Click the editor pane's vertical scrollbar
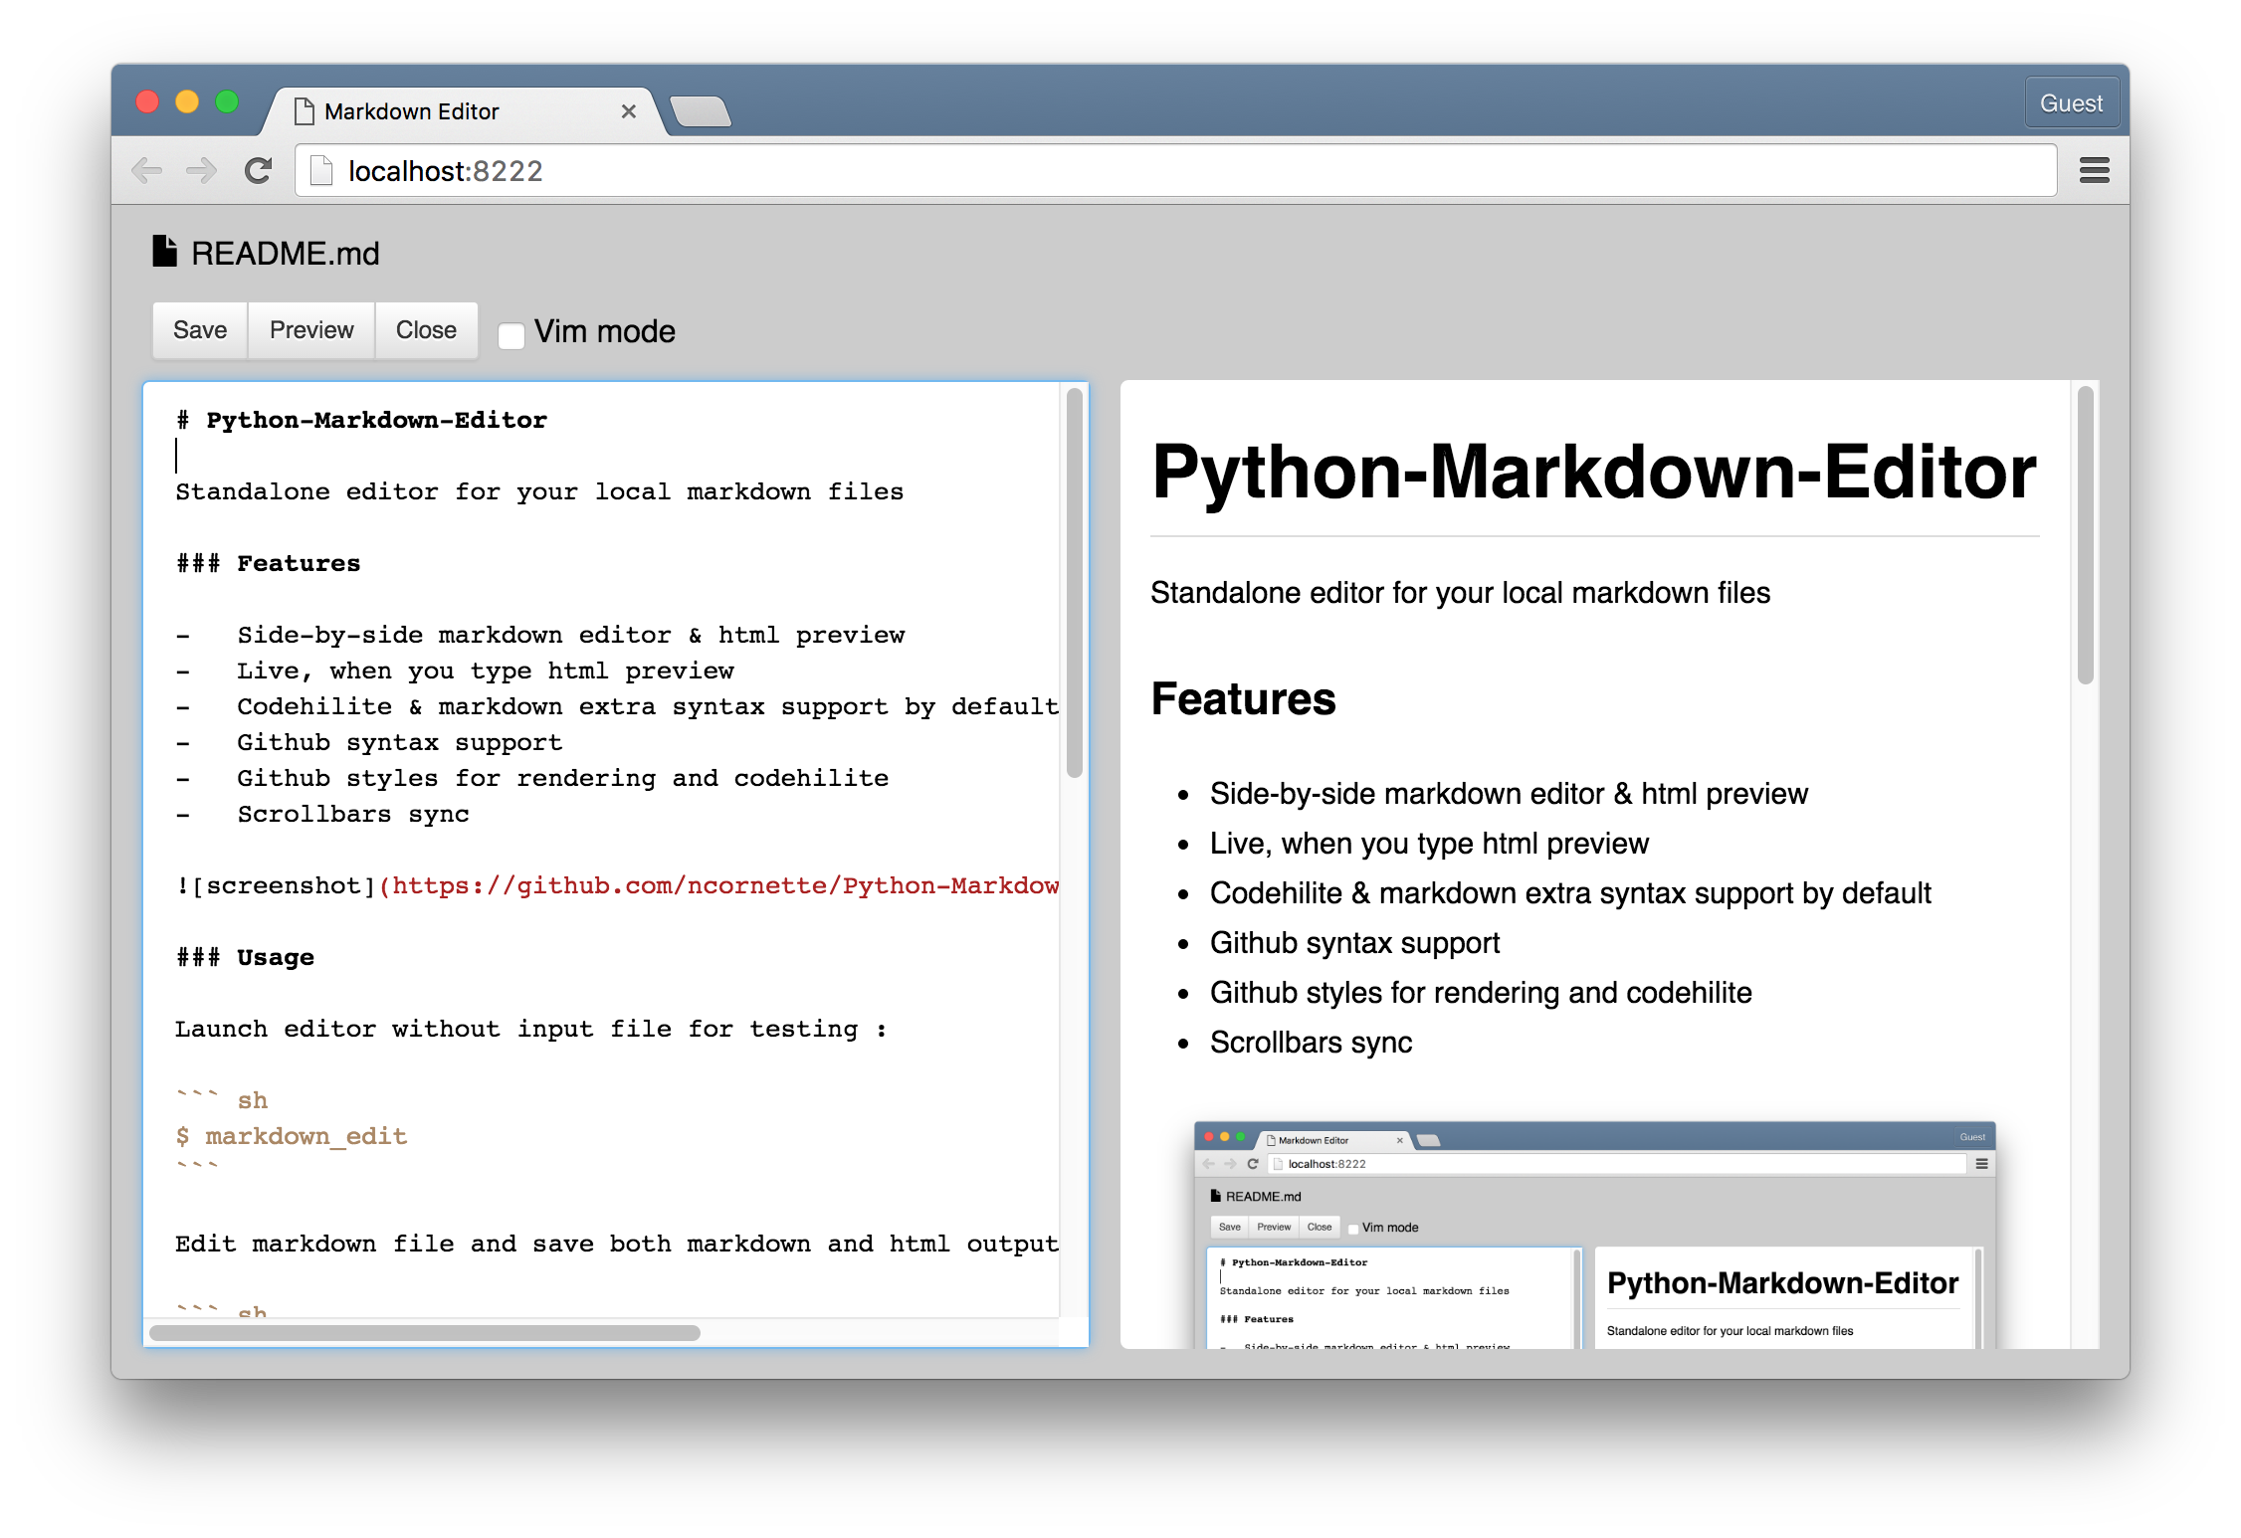This screenshot has width=2241, height=1538. pos(1073,587)
